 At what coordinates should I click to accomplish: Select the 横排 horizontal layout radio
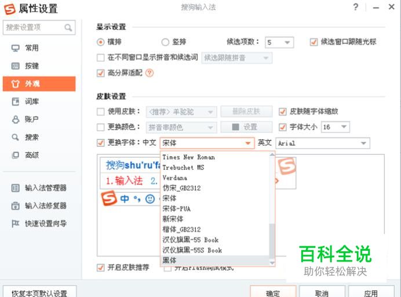tap(101, 42)
